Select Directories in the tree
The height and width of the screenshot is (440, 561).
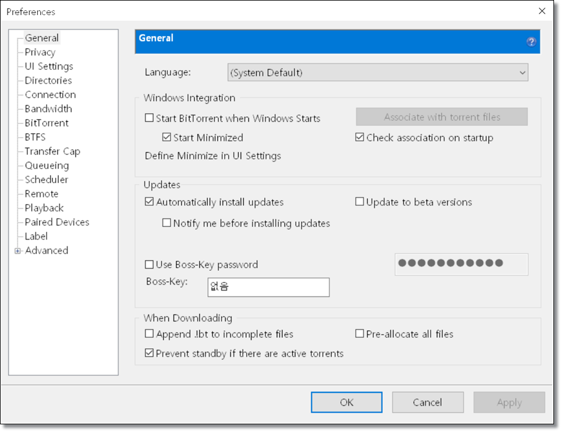click(48, 80)
